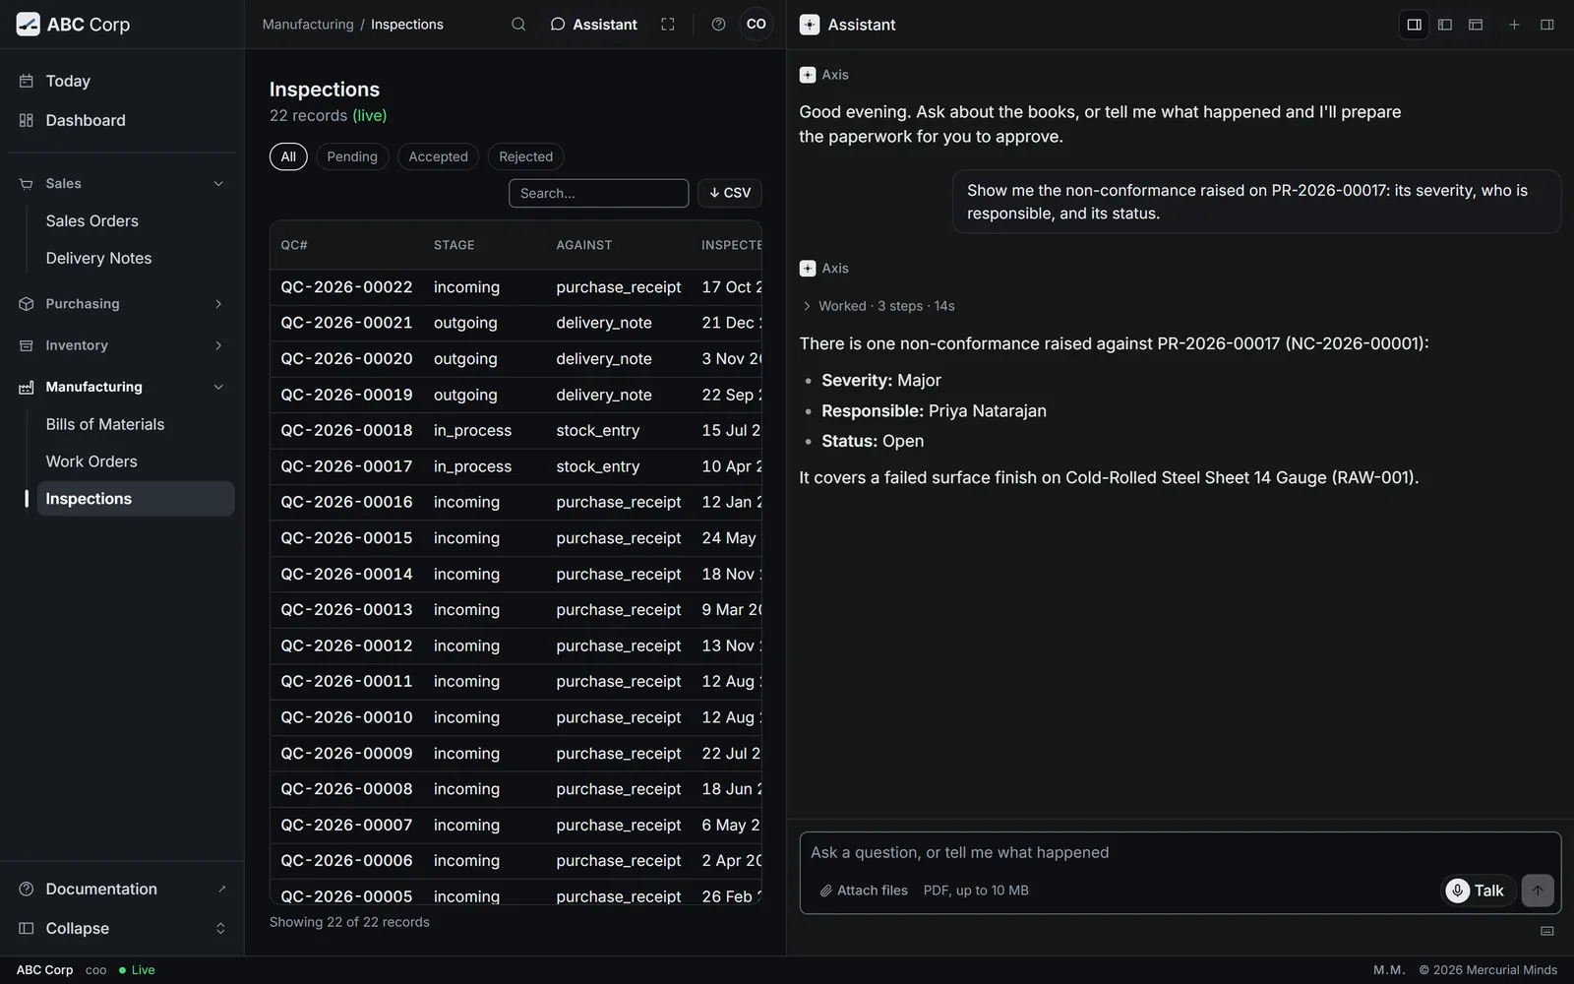Select left-side panel layout icon
Viewport: 1574px width, 984px height.
1445,25
